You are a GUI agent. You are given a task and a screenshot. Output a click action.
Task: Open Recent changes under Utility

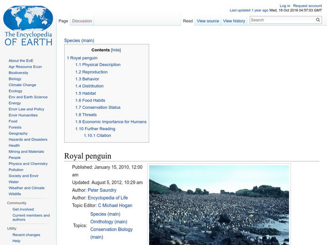point(26,234)
